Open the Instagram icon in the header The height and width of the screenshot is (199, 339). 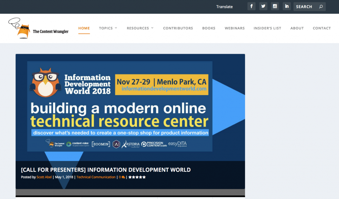tap(275, 6)
